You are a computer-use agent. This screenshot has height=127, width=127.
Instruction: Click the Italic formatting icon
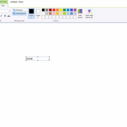(1, 16)
